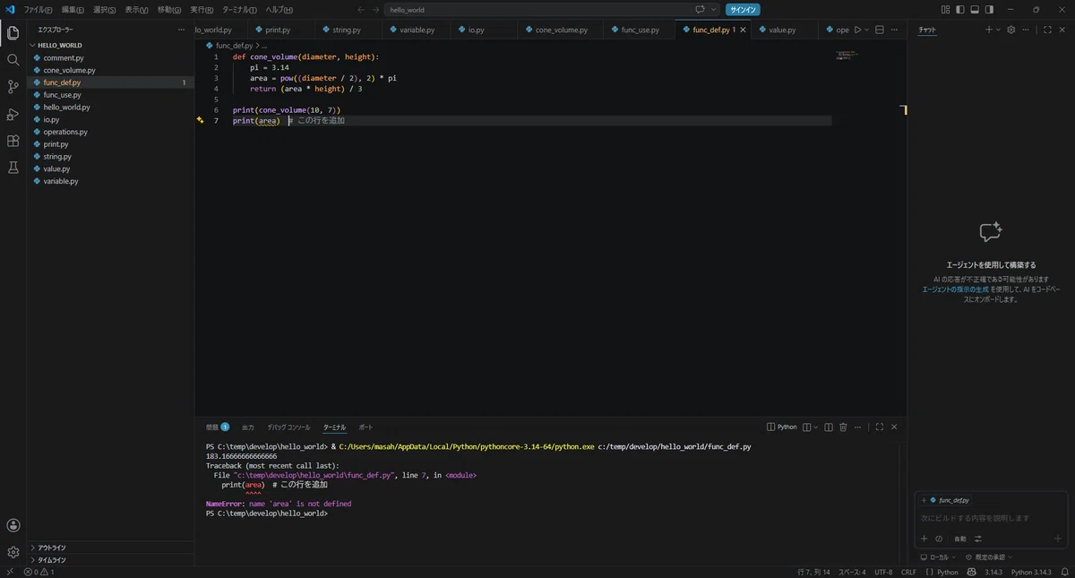The width and height of the screenshot is (1075, 578).
Task: Open notifications bell in status bar
Action: pos(1066,572)
